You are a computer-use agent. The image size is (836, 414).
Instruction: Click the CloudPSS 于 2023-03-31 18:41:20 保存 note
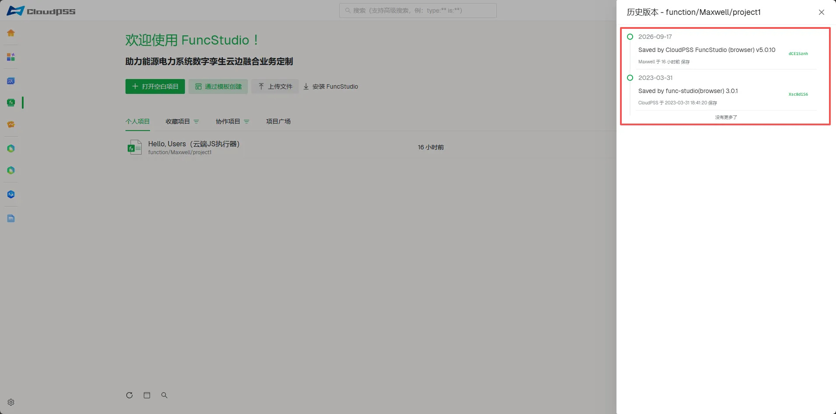[x=678, y=103]
